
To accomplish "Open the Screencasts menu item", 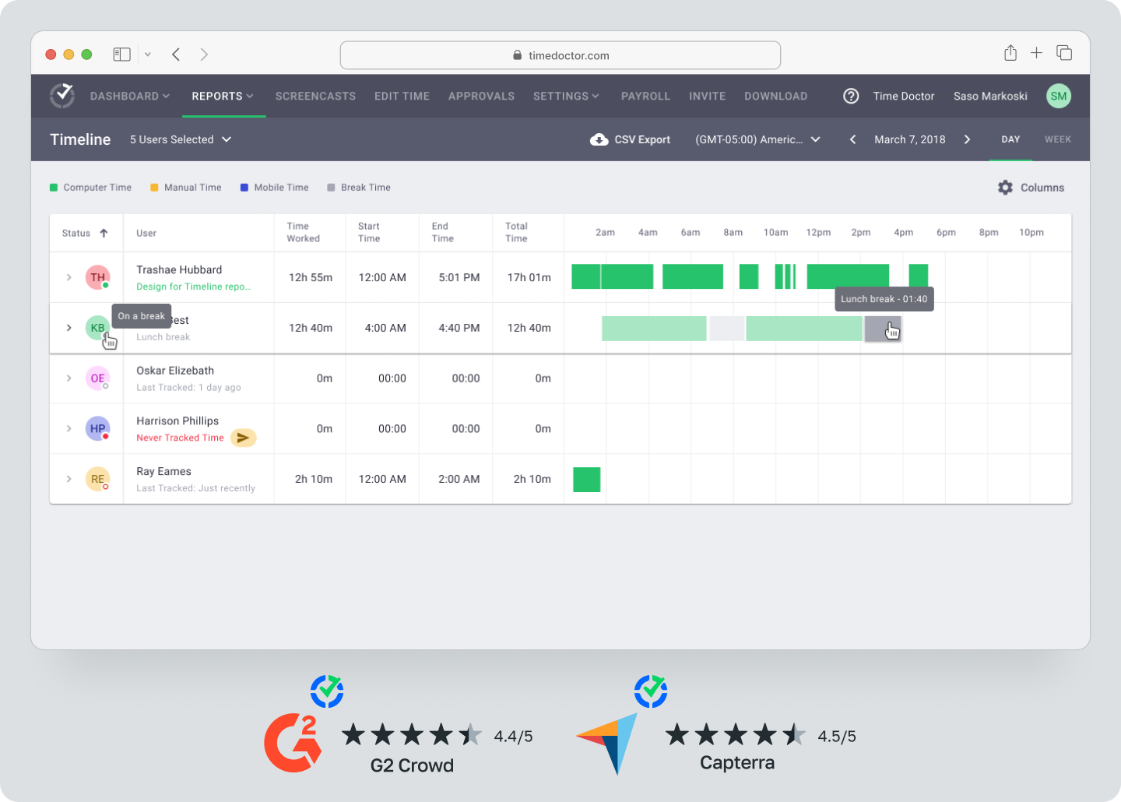I will 315,96.
